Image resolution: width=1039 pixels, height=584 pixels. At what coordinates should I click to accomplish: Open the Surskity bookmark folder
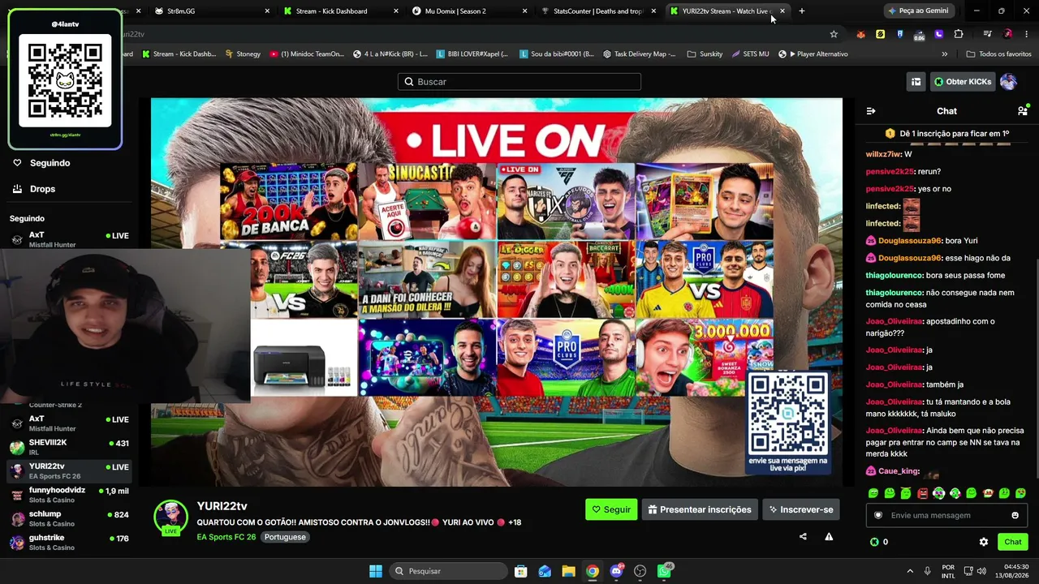tap(705, 54)
